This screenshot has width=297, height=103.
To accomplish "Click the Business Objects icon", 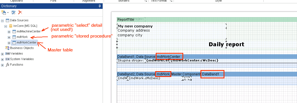I will click(8, 48).
